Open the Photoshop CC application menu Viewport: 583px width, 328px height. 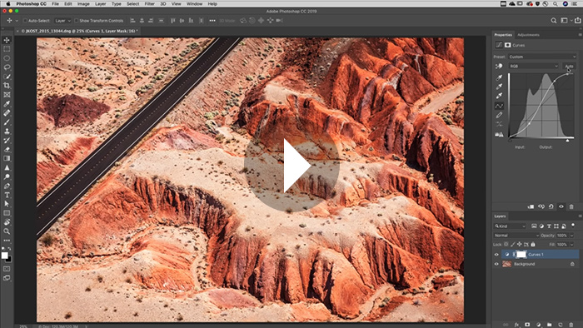[31, 3]
